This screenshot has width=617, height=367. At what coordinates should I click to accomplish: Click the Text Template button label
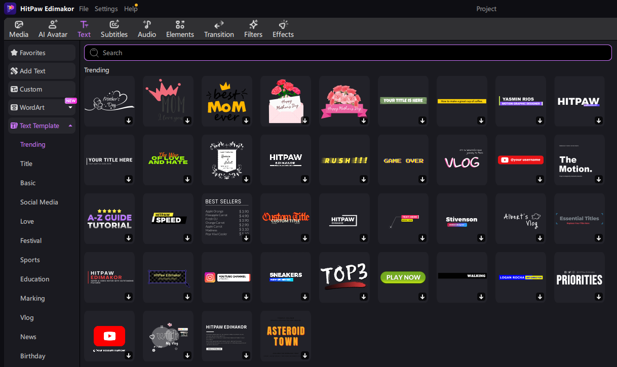point(40,126)
